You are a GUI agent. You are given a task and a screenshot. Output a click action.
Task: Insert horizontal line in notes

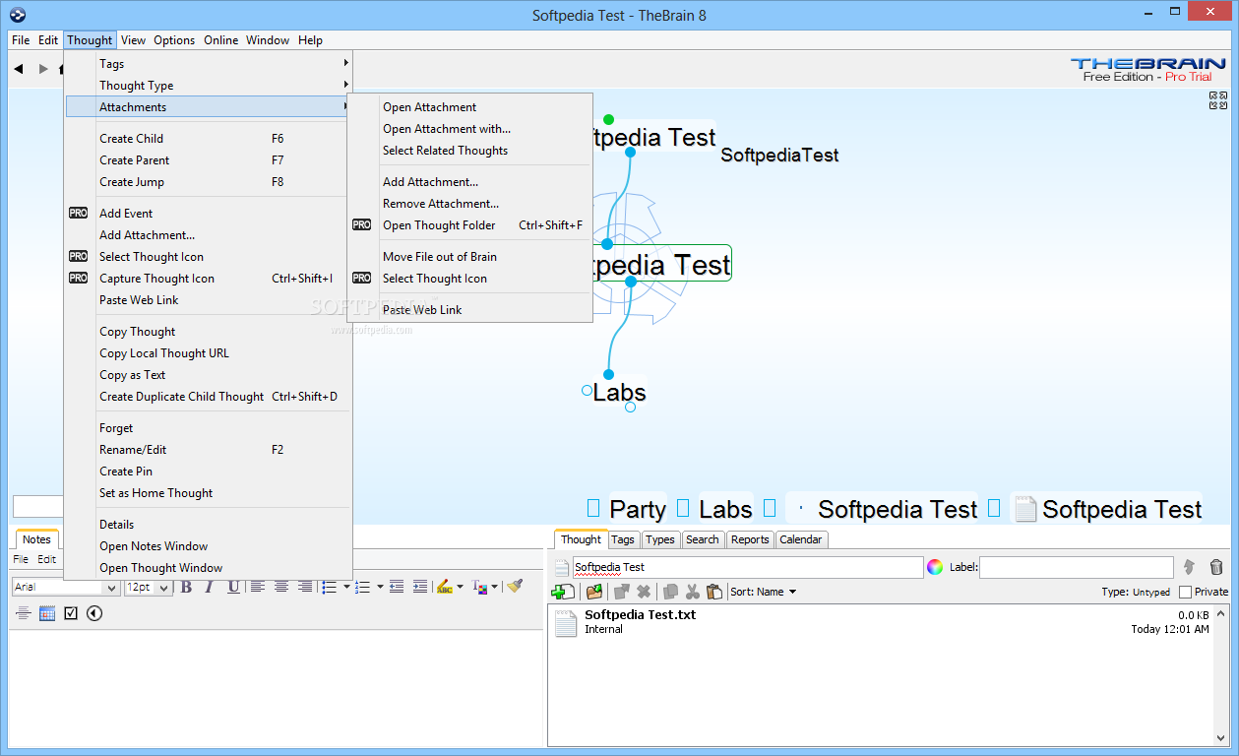coord(23,613)
